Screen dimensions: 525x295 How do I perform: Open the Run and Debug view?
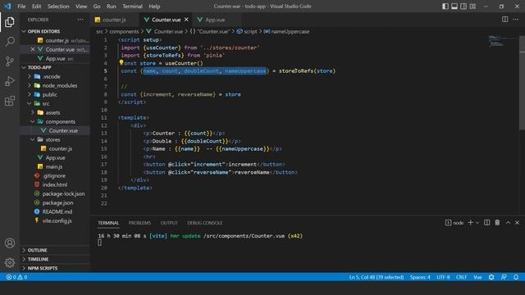[x=10, y=81]
